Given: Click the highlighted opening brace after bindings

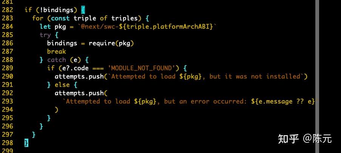Looking at the screenshot, I should click(83, 10).
